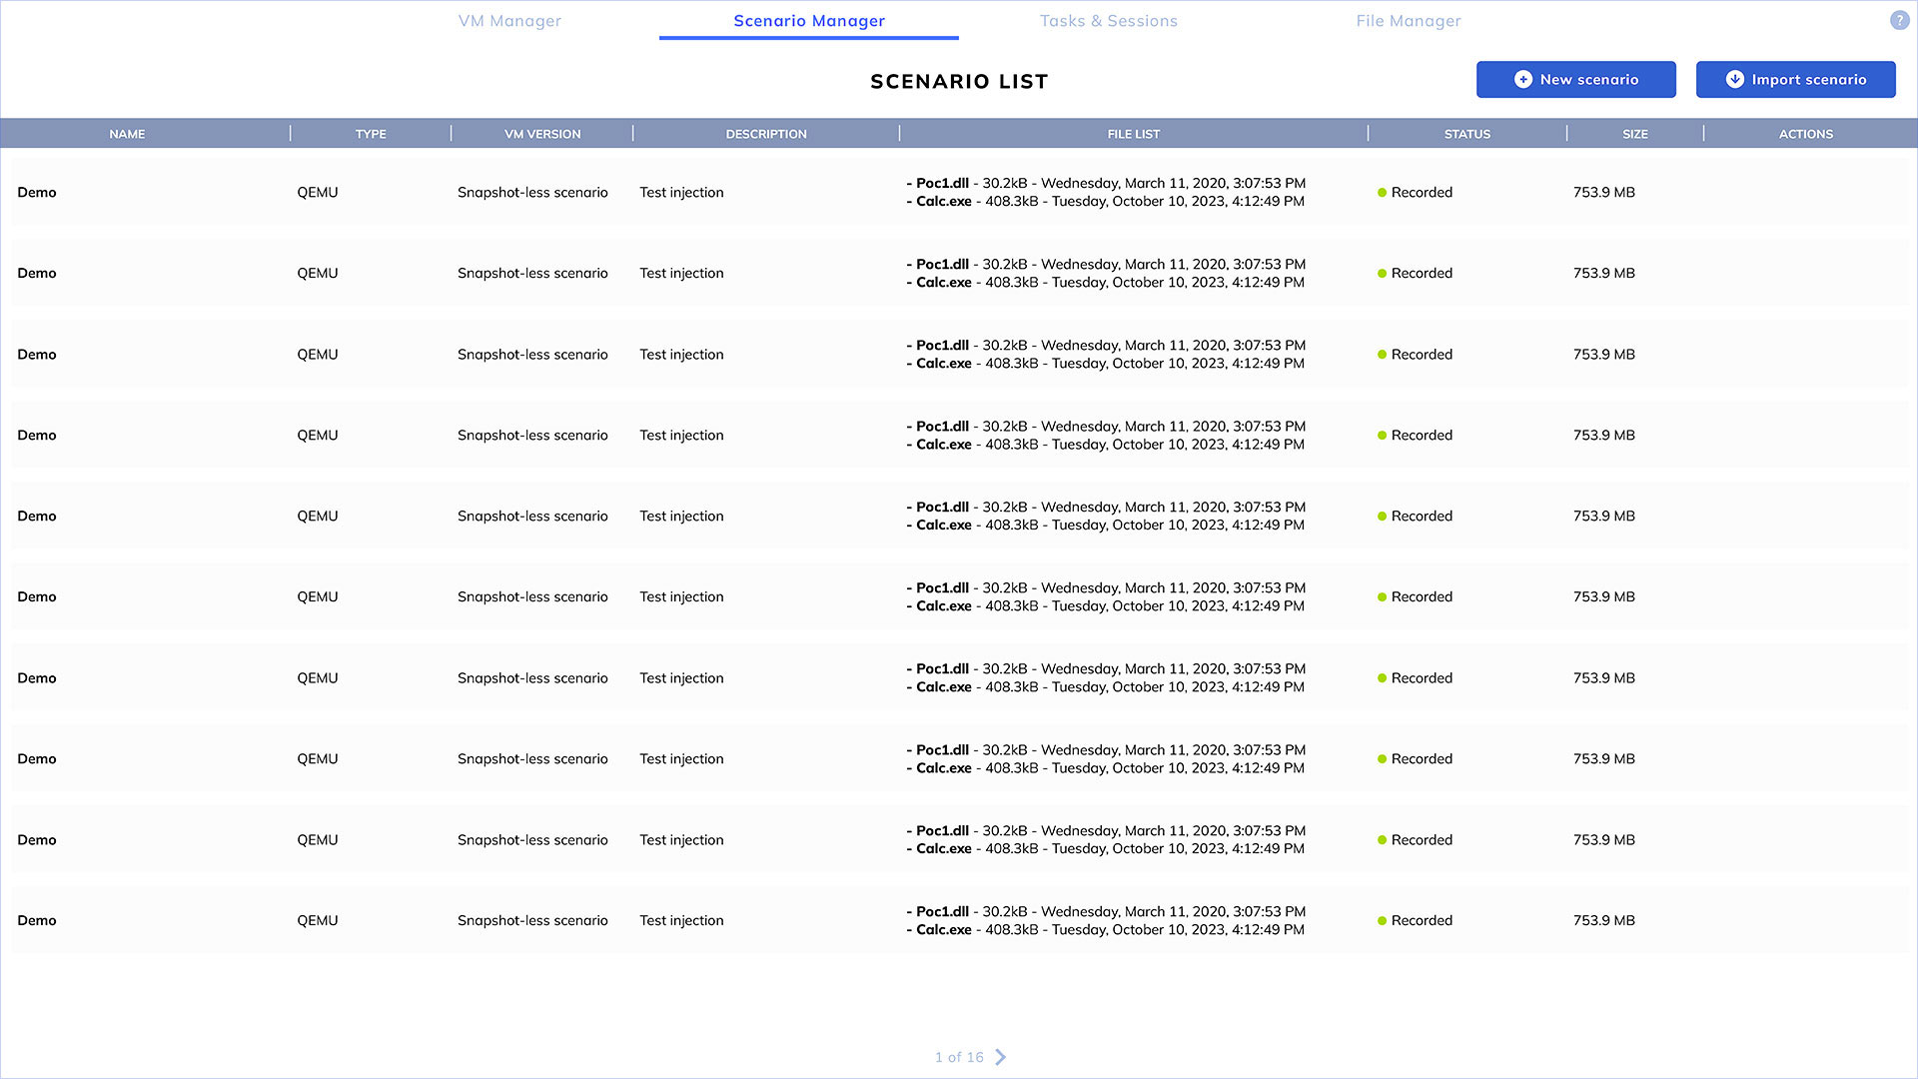Open the Tasks & Sessions tab
This screenshot has width=1918, height=1079.
coord(1109,20)
